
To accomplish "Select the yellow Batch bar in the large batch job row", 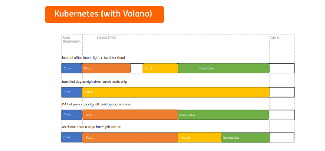I will coord(199,138).
